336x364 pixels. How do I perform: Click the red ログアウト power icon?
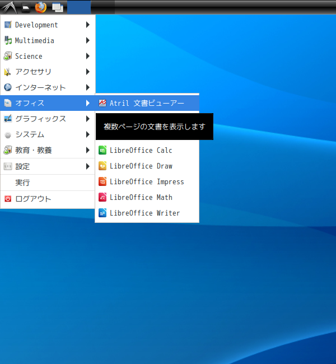8,199
